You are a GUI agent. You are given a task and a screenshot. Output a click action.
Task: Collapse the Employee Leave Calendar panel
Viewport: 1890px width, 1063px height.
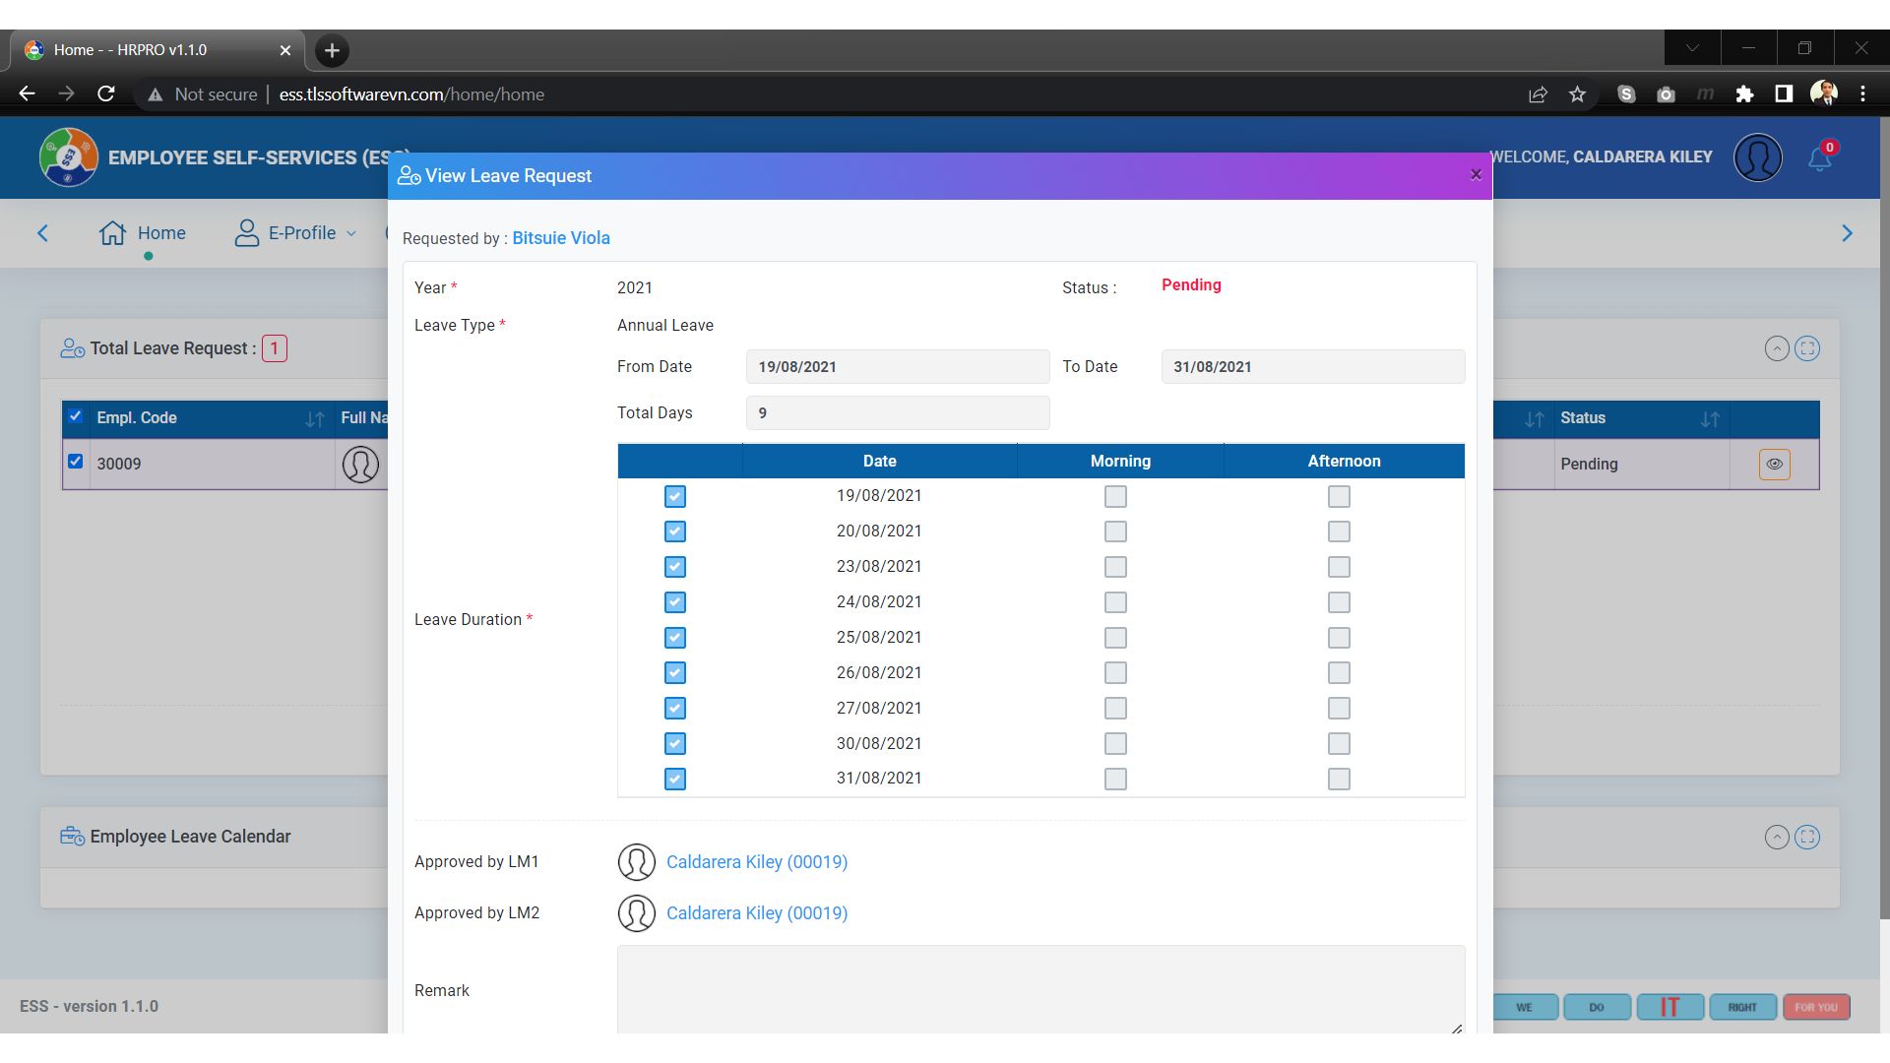pos(1776,837)
